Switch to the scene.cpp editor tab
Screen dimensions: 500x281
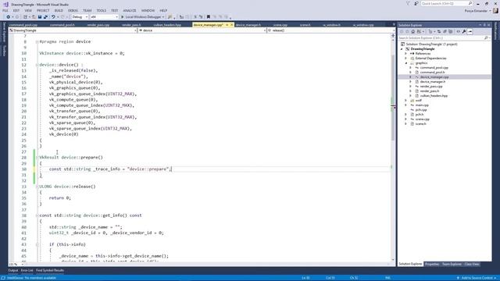click(280, 25)
